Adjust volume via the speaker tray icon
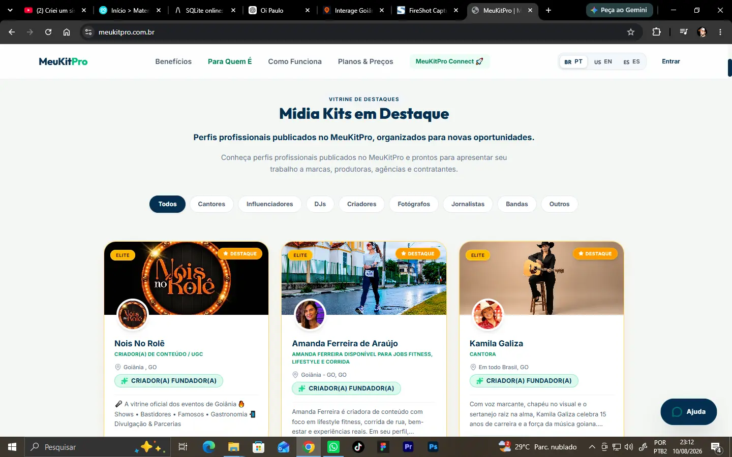Image resolution: width=732 pixels, height=457 pixels. 629,447
